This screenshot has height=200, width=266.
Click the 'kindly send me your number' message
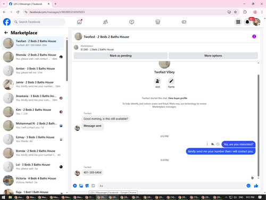point(221,151)
